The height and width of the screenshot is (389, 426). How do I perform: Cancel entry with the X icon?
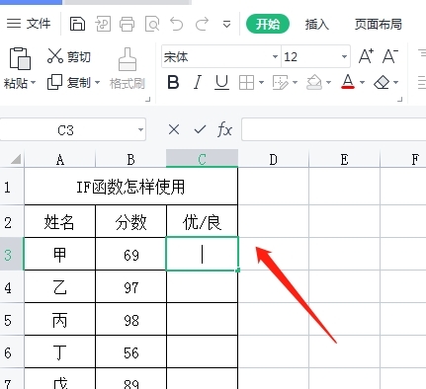174,129
